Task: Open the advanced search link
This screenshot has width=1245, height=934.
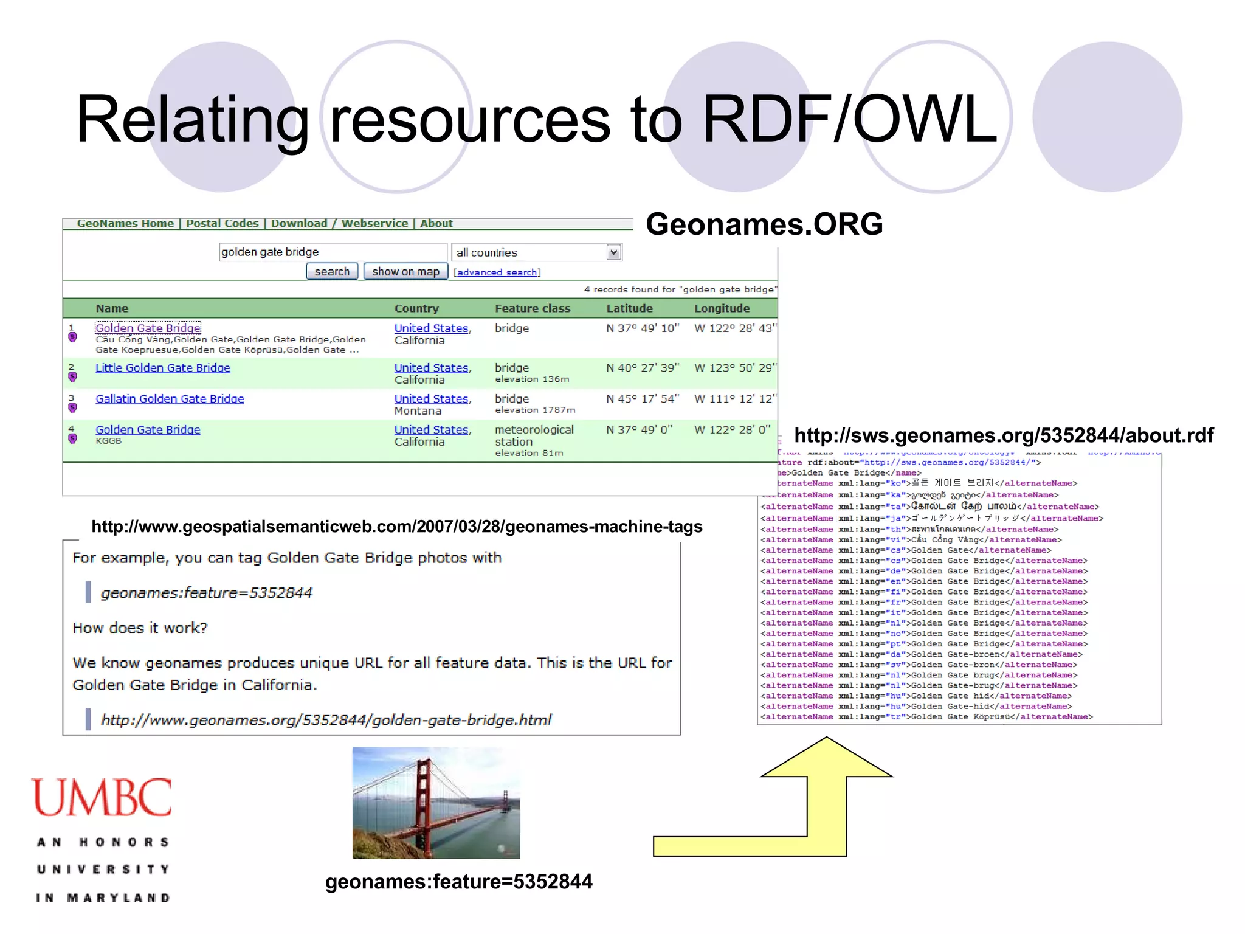Action: (x=497, y=272)
